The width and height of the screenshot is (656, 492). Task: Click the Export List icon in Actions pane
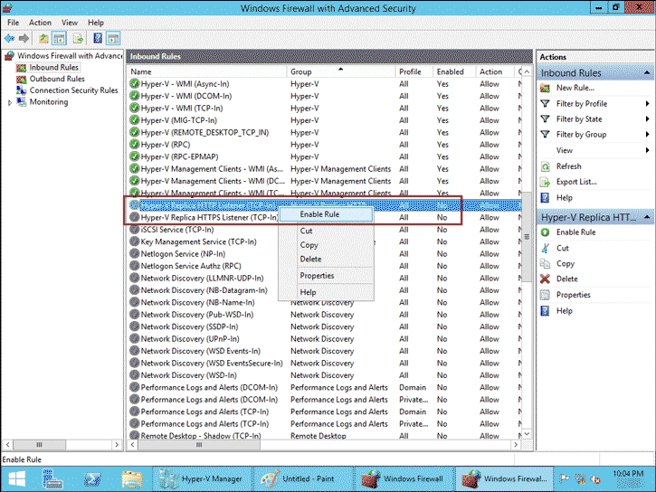pyautogui.click(x=545, y=183)
